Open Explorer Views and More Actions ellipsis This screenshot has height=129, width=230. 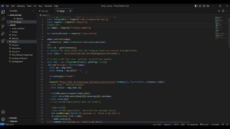[x=33, y=11]
